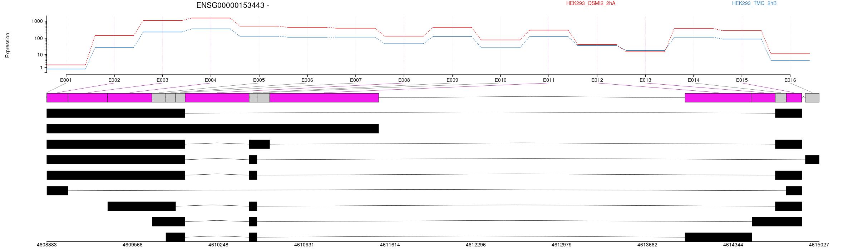Click the isolated gray exon block ending the gene model
This screenshot has height=250, width=858.
(x=812, y=97)
